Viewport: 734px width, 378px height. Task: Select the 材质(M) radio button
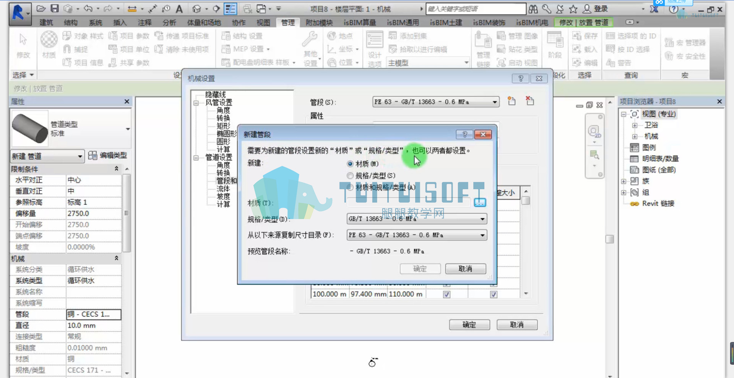pos(350,164)
